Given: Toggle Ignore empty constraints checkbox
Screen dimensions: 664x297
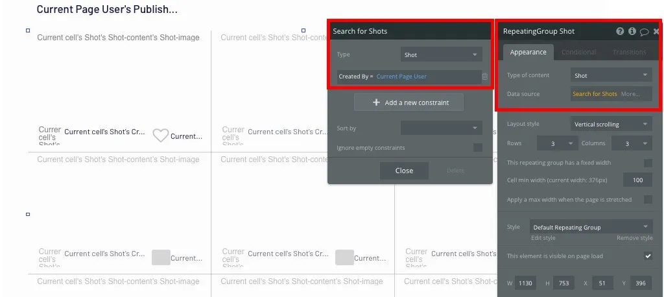Looking at the screenshot, I should coord(478,148).
